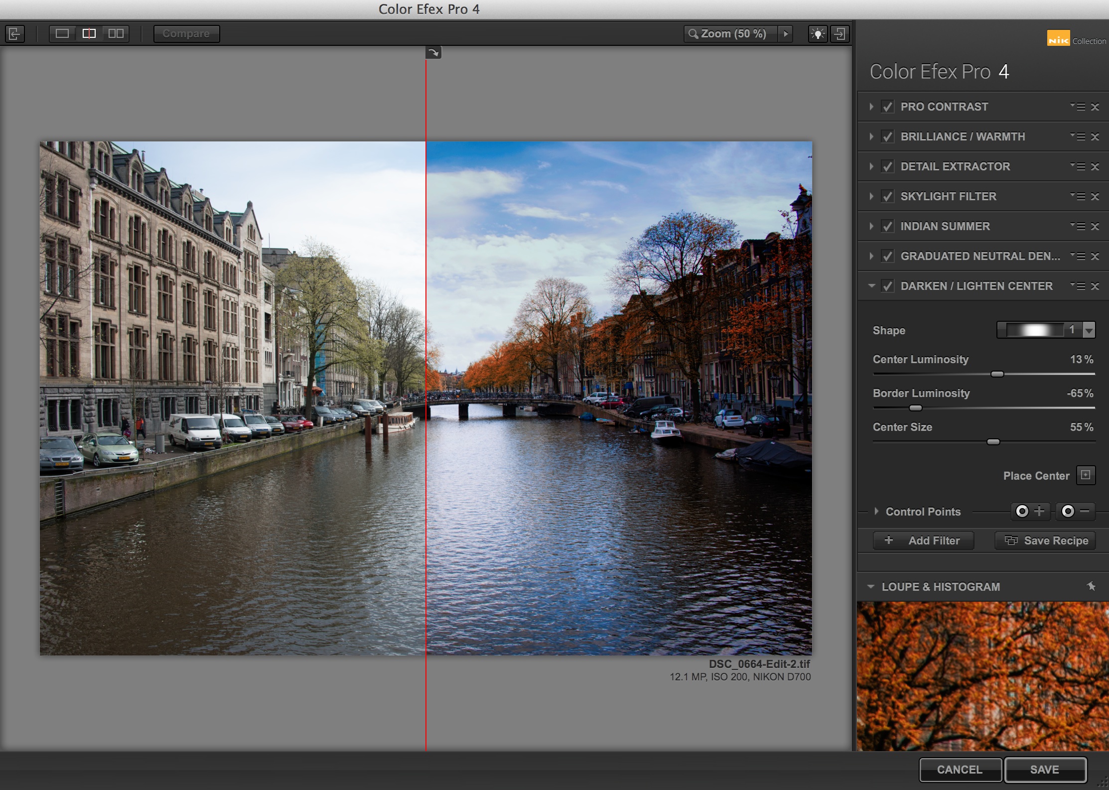Delete the Graduated Neutral Density filter
Screen dimensions: 1109x790
coord(1095,256)
